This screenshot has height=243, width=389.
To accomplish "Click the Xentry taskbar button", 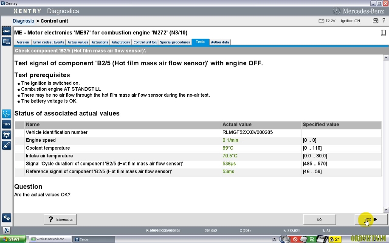I will [x=94, y=239].
